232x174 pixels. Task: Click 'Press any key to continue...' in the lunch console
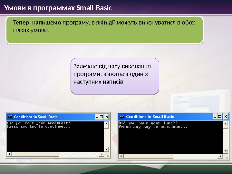[x=153, y=127]
